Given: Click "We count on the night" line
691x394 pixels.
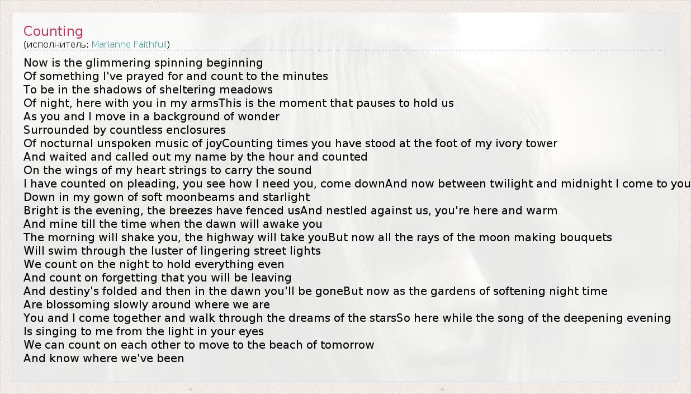Looking at the screenshot, I should click(154, 264).
